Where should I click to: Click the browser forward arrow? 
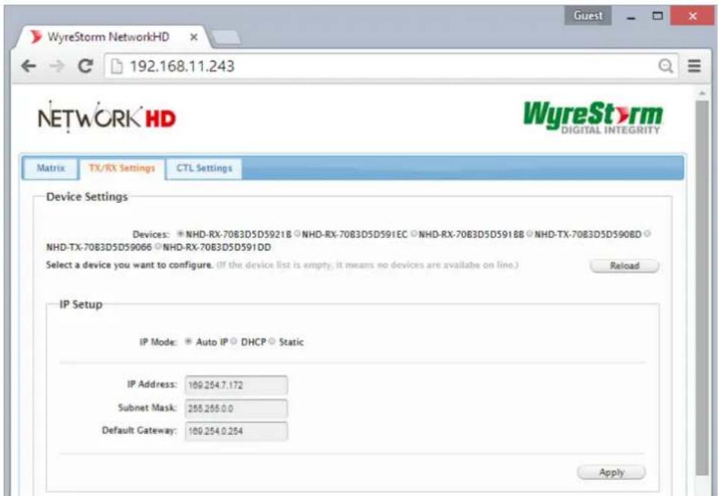coord(57,66)
